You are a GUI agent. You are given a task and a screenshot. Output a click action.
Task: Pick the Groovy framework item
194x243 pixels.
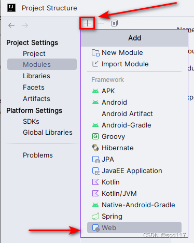[x=134, y=136]
